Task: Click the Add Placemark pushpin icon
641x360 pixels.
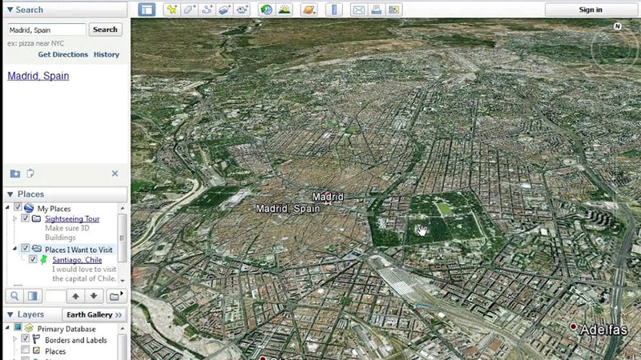Action: [x=171, y=10]
